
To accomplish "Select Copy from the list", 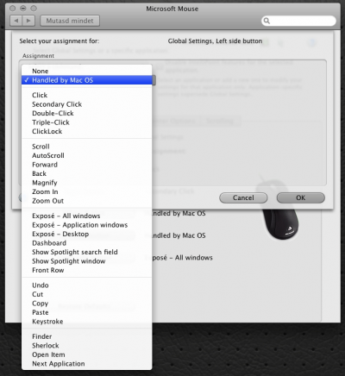I will point(86,304).
